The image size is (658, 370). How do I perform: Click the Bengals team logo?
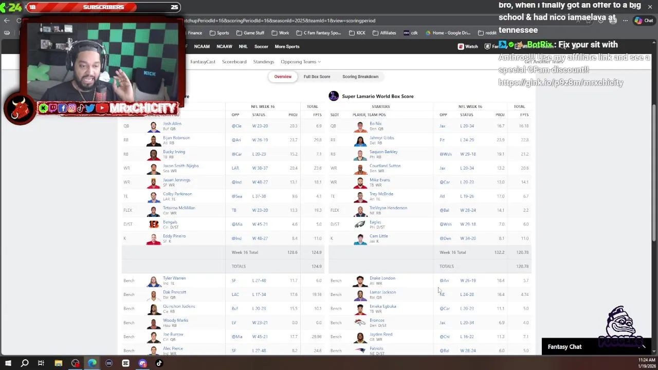[x=154, y=224]
